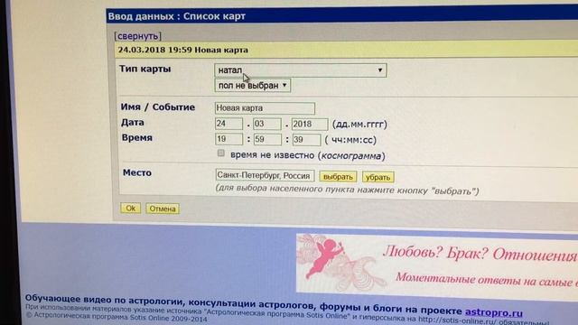The width and height of the screenshot is (578, 325).
Task: Click the seconds field containing 39
Action: click(307, 140)
